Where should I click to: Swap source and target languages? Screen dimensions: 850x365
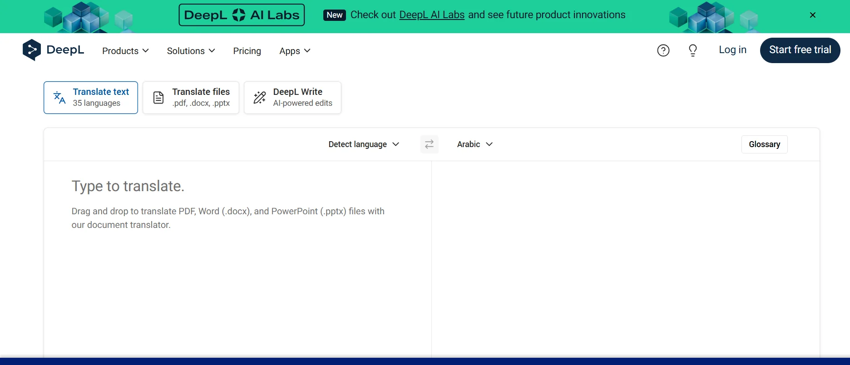[429, 144]
